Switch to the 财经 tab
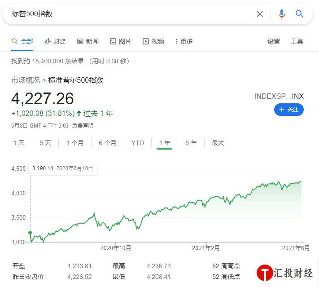Viewport: 319px width, 287px height. [55, 41]
